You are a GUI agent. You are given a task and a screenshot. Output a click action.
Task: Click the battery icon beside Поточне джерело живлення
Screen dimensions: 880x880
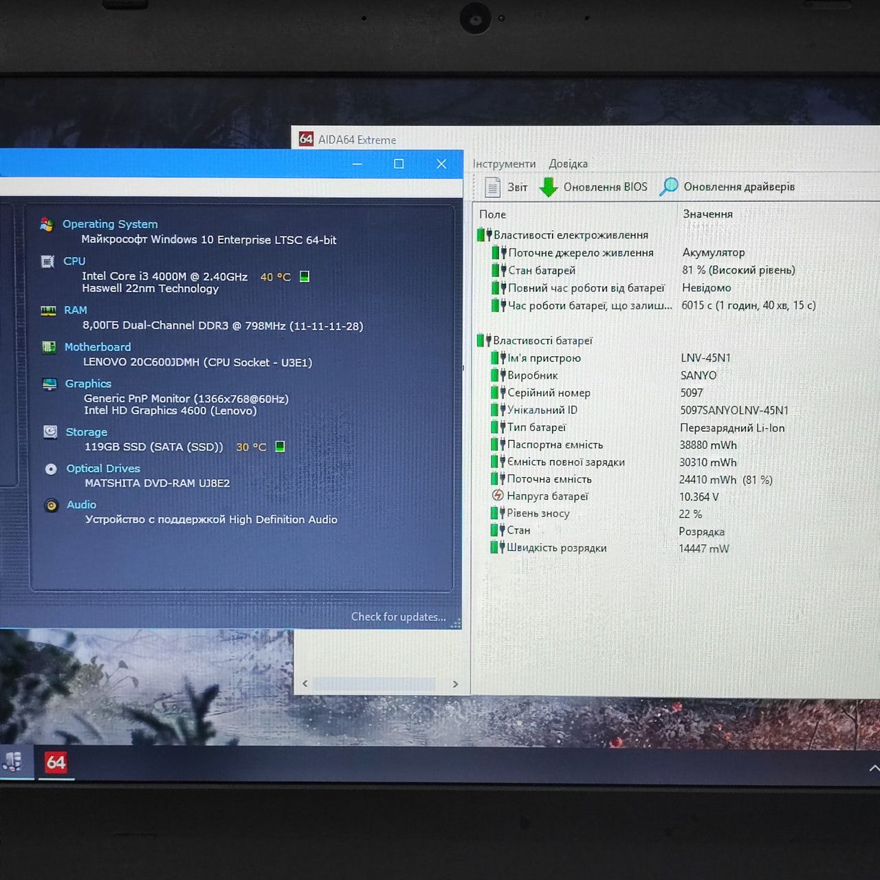pos(499,253)
